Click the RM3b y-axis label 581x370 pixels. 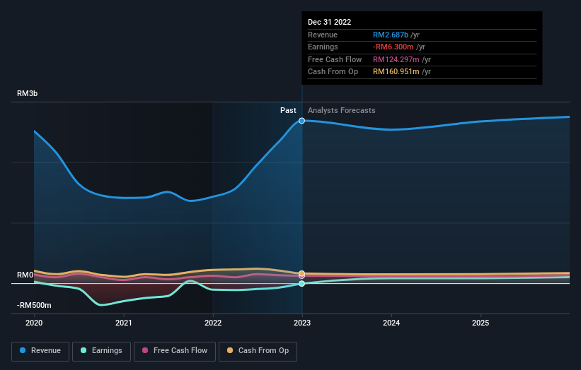point(27,93)
